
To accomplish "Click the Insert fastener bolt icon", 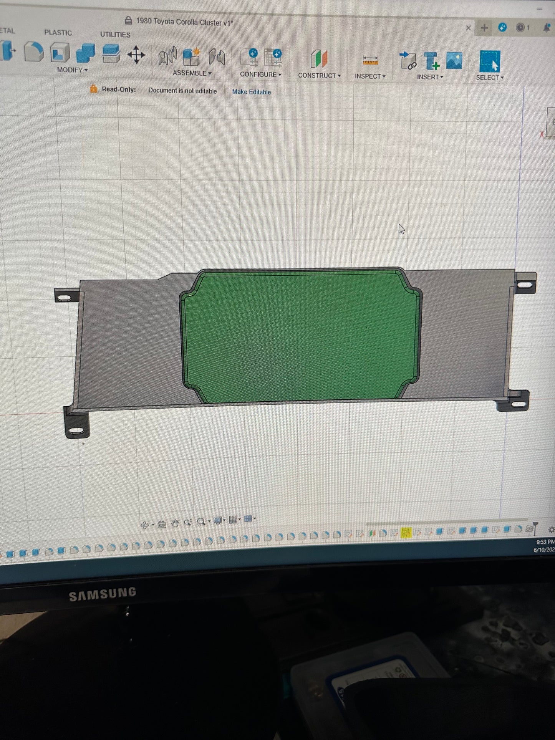I will [431, 61].
